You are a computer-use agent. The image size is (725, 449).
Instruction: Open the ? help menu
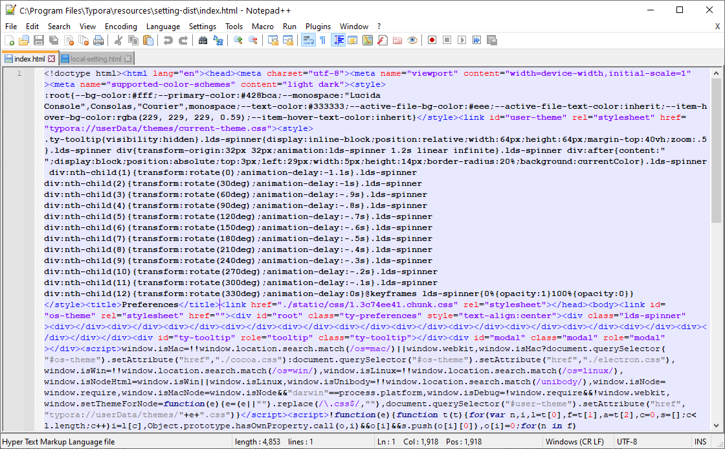379,27
